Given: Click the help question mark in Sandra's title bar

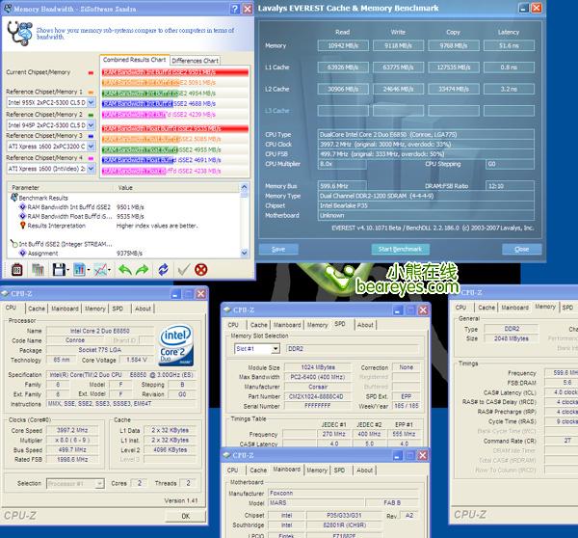Looking at the screenshot, I should point(234,9).
